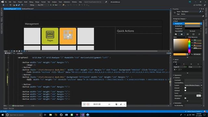208x117 pixels.
Task: Open the Debug configuration dropdown
Action: point(33,5)
